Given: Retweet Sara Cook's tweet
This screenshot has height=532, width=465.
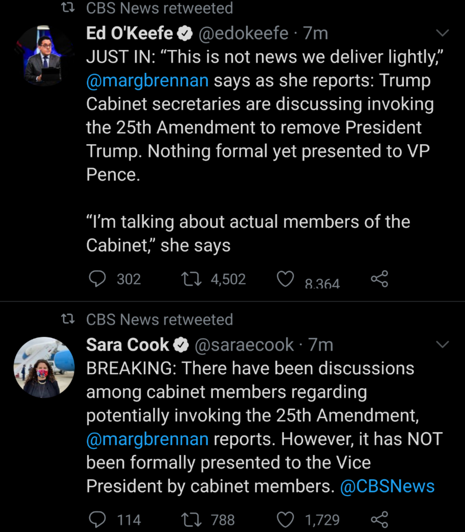Looking at the screenshot, I should pos(191,520).
